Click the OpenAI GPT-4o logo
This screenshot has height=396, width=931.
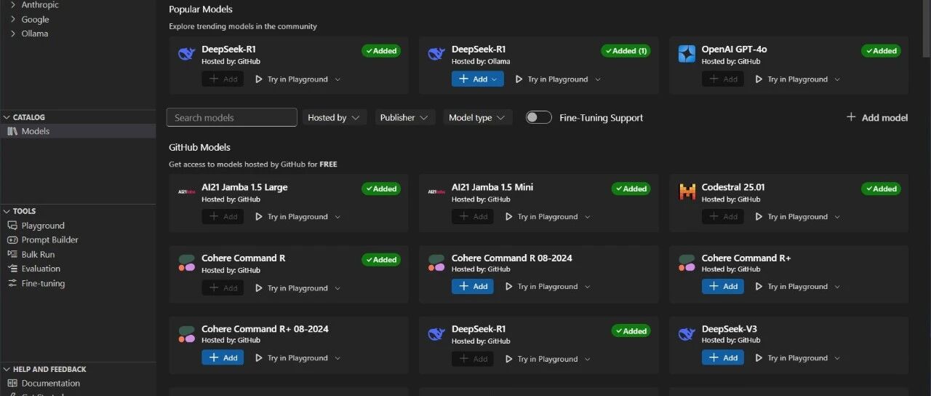tap(687, 54)
